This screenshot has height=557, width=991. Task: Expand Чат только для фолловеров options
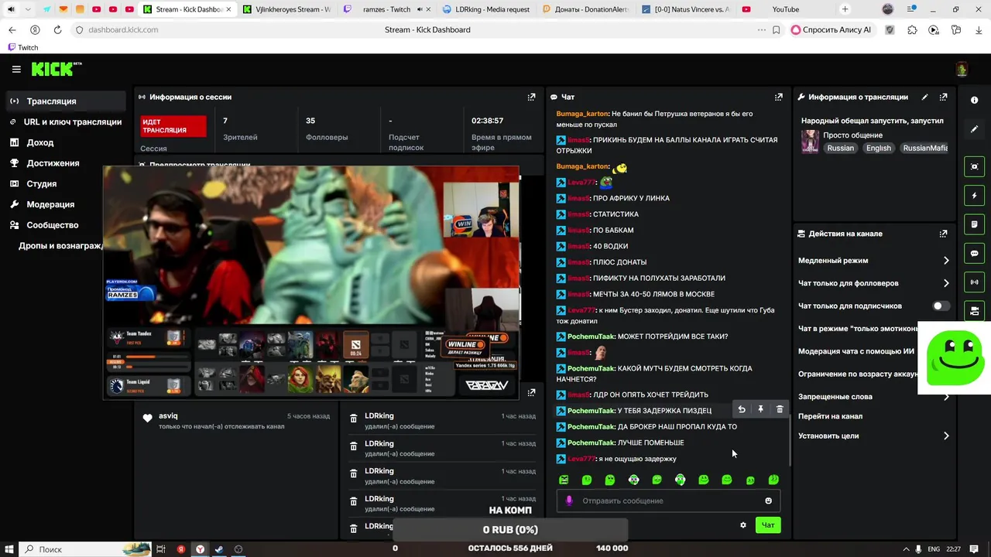873,283
